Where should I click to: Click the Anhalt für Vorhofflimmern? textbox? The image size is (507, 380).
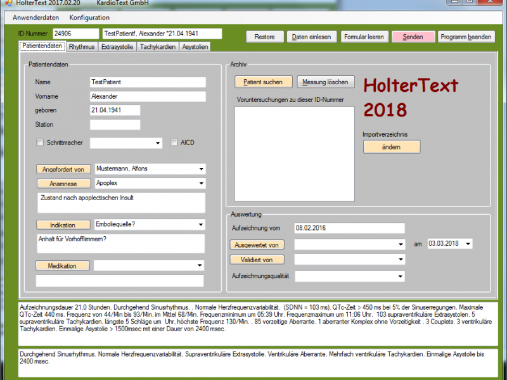(x=121, y=244)
